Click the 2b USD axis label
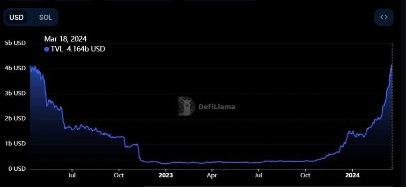Image resolution: width=406 pixels, height=187 pixels. point(15,118)
